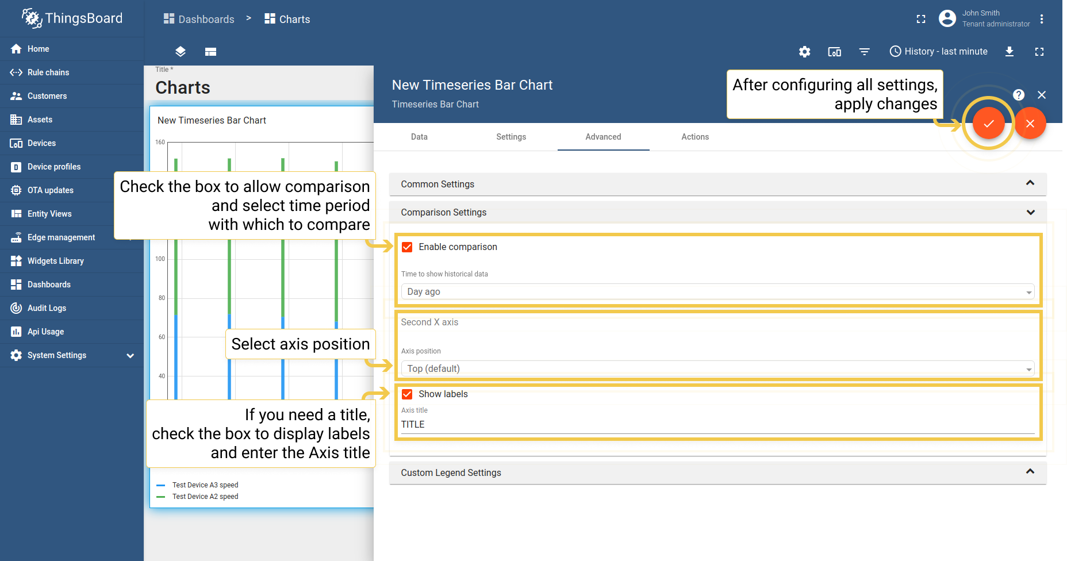
Task: Select the filter icon in the toolbar
Action: pos(865,51)
